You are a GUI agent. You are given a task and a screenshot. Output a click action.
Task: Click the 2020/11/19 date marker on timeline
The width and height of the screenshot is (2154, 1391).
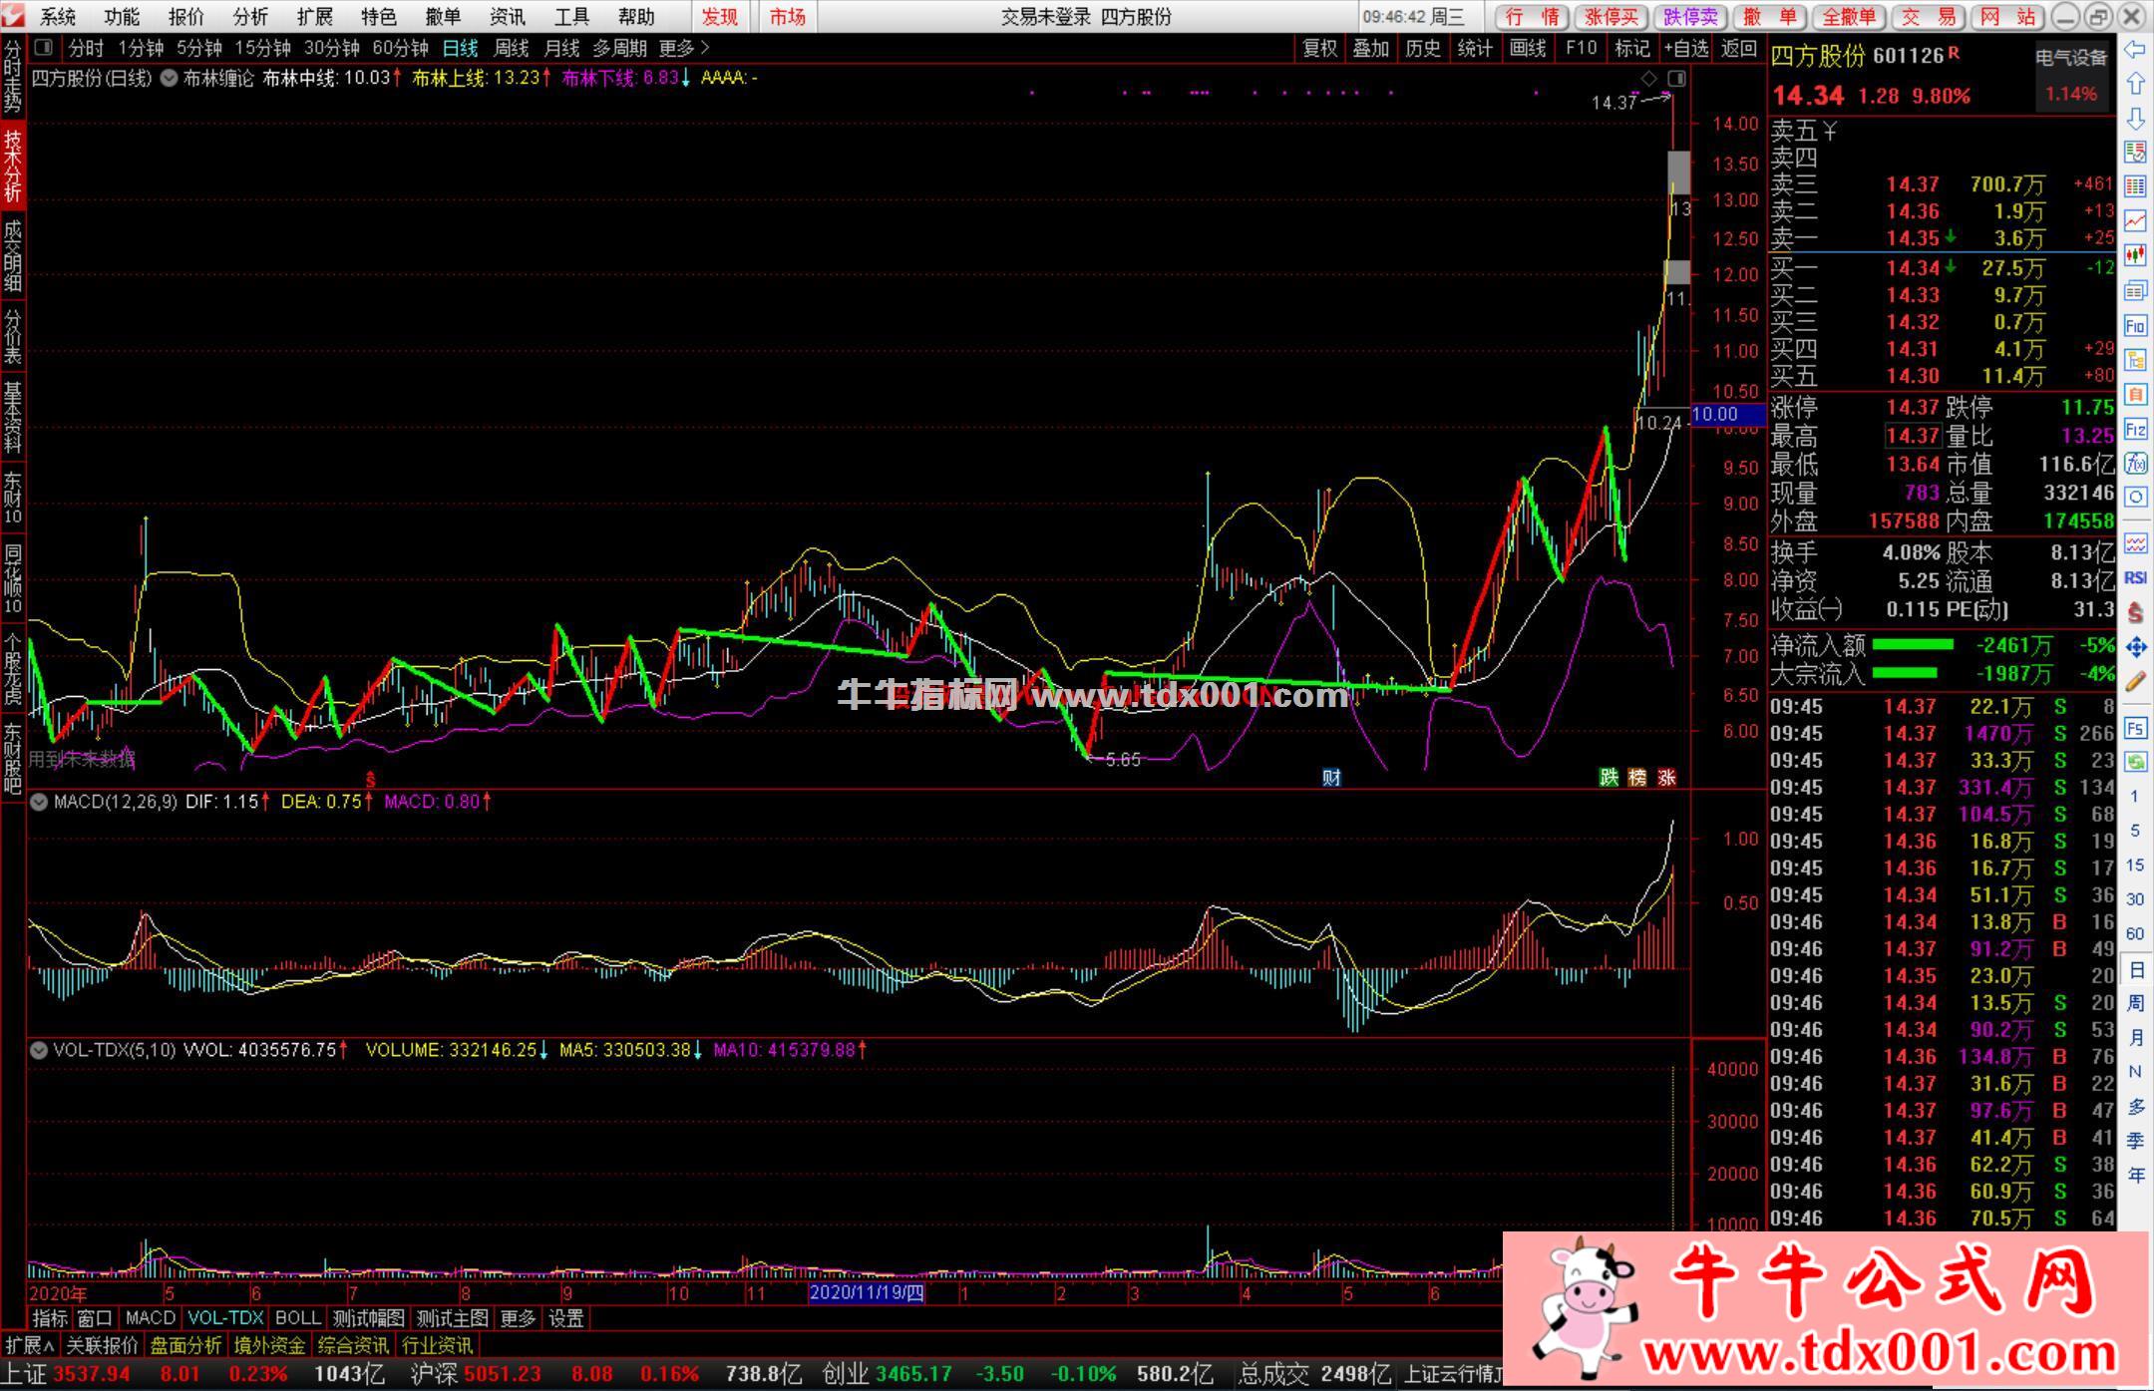click(x=867, y=1293)
